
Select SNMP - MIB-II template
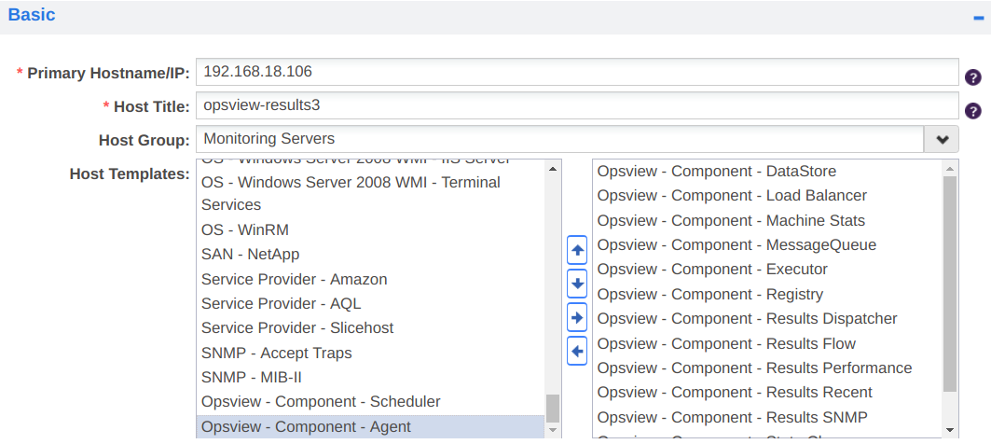pos(370,378)
